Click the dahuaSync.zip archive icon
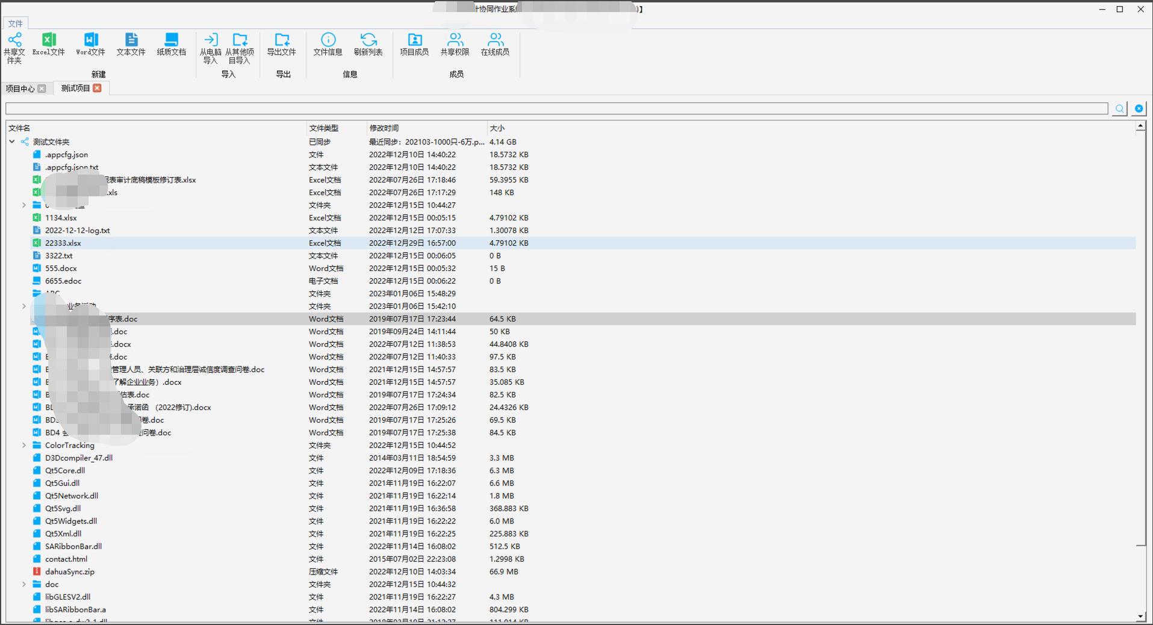 point(37,571)
